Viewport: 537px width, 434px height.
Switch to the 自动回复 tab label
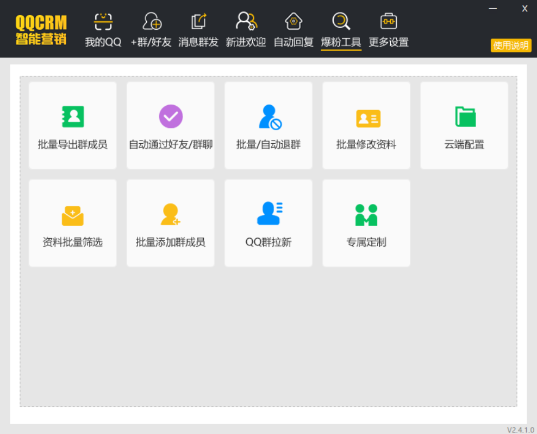[x=294, y=42]
